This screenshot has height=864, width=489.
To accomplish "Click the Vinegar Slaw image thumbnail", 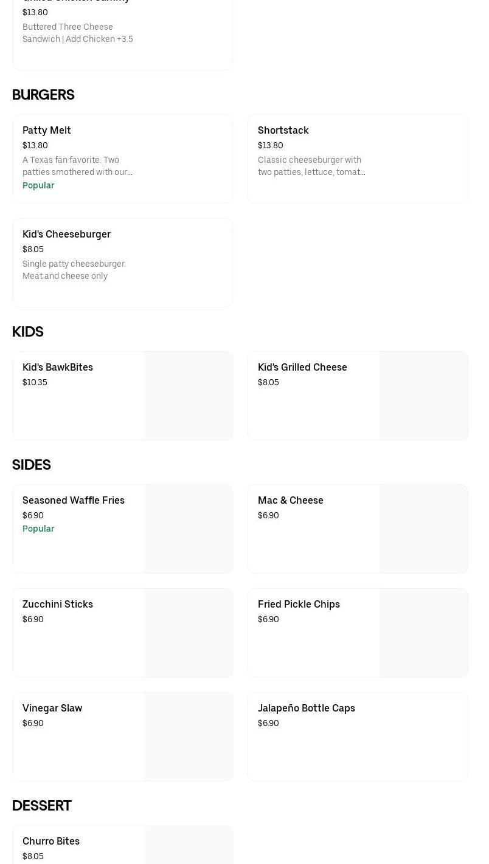I will (x=189, y=736).
